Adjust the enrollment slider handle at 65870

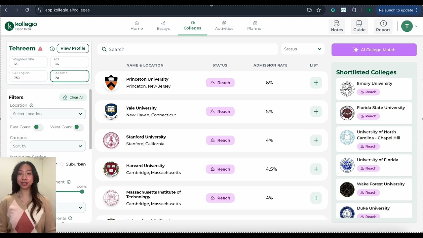pyautogui.click(x=82, y=192)
